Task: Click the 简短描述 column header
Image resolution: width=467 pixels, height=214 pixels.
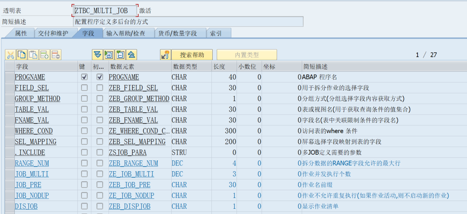Action: 384,67
